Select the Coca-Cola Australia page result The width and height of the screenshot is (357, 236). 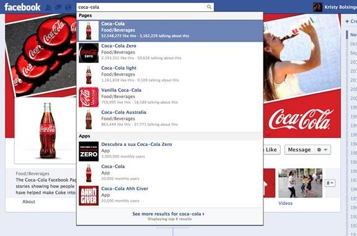pyautogui.click(x=170, y=119)
